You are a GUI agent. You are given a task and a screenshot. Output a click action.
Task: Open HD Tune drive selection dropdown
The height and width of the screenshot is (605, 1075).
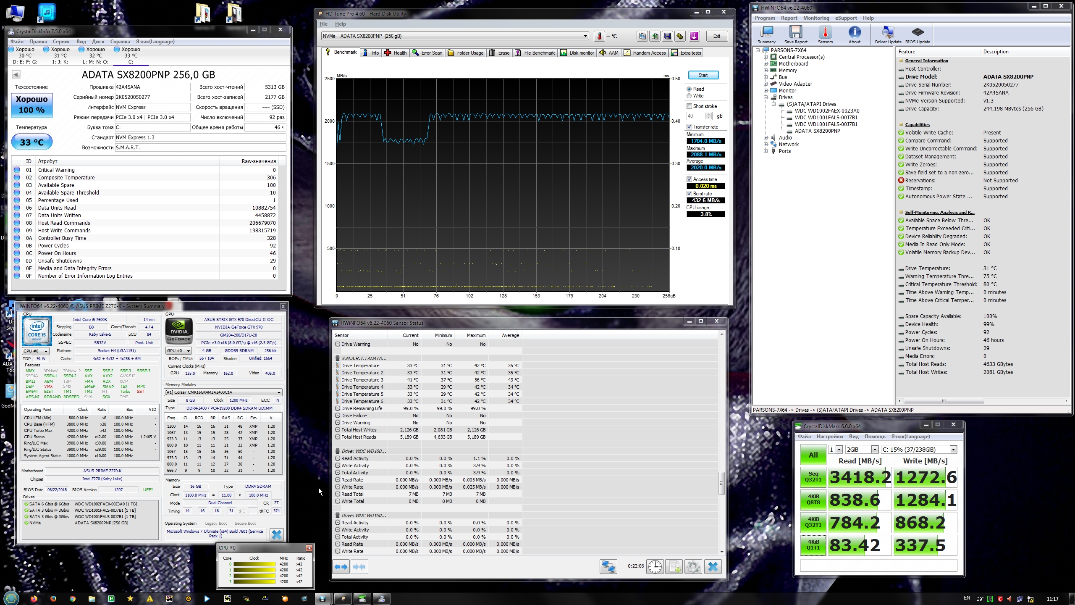(585, 36)
